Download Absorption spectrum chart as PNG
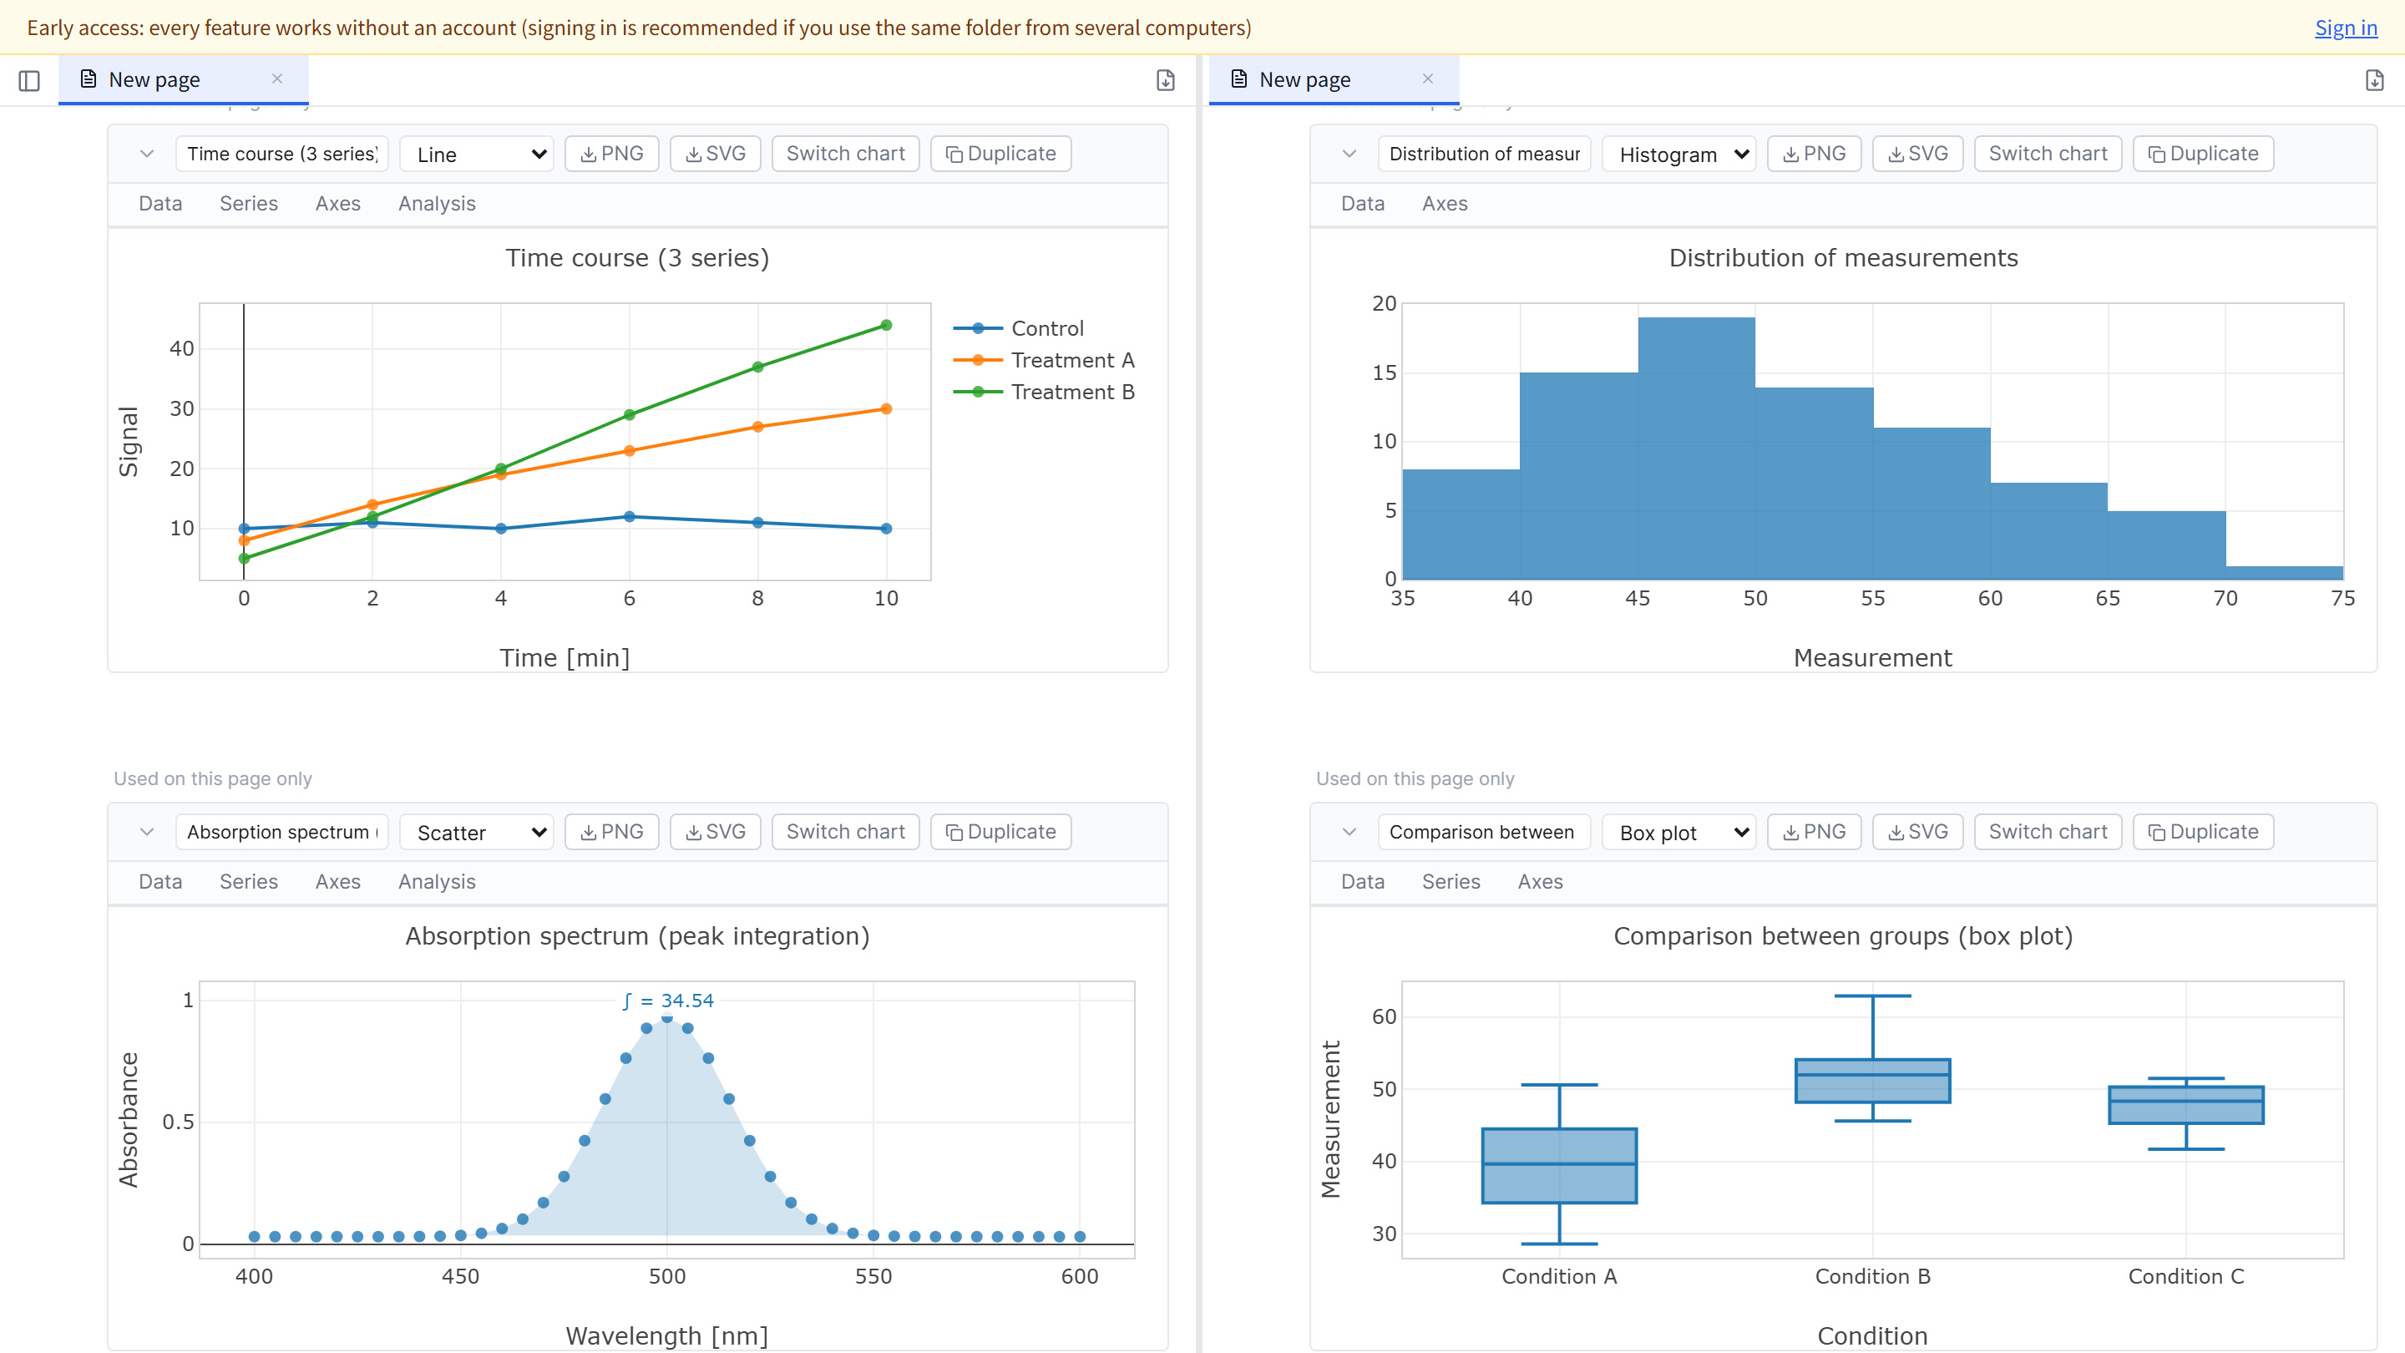Image resolution: width=2405 pixels, height=1353 pixels. point(612,832)
